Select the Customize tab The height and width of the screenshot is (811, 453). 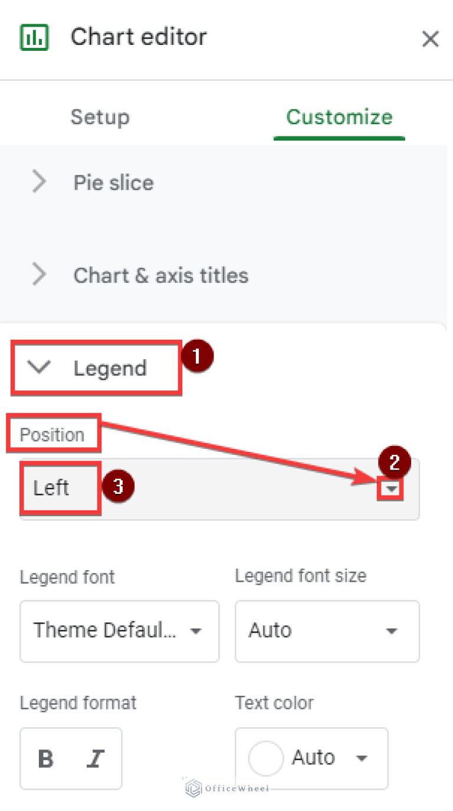(339, 117)
